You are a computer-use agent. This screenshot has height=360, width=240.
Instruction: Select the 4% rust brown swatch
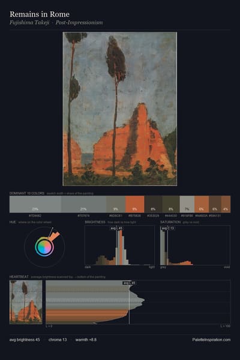click(226, 204)
